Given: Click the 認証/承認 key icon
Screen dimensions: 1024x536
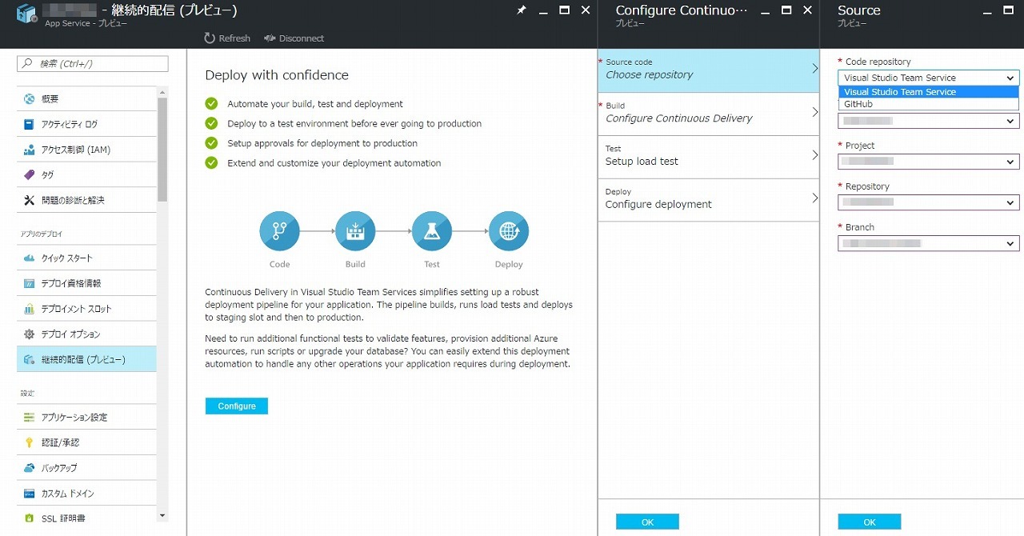Looking at the screenshot, I should 29,442.
